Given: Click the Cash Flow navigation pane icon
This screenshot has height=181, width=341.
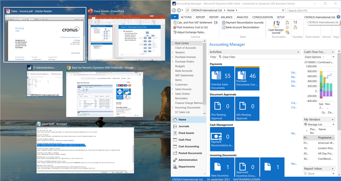Looking at the screenshot, I should 175,140.
